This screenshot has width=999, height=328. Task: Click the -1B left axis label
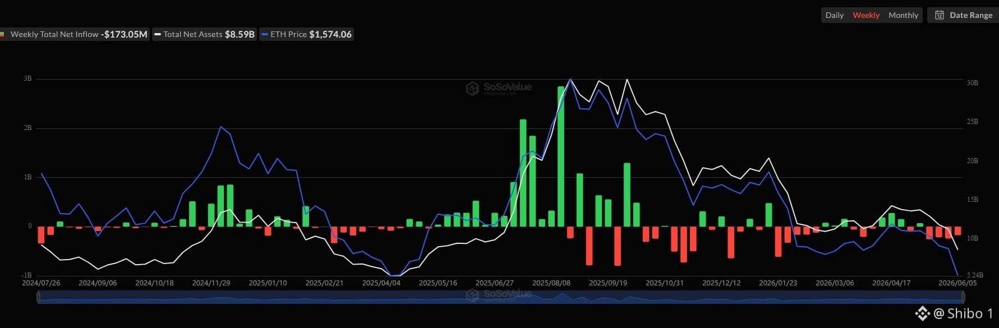[26, 275]
